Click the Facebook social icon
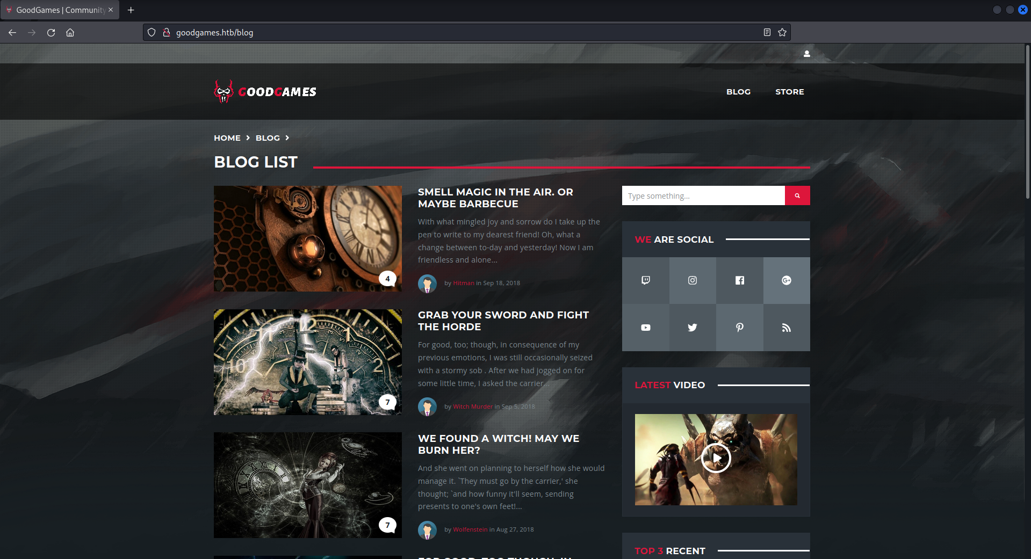The height and width of the screenshot is (559, 1031). 739,280
